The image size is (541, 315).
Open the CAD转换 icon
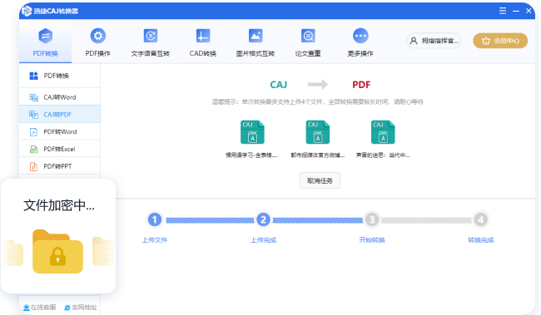(203, 36)
